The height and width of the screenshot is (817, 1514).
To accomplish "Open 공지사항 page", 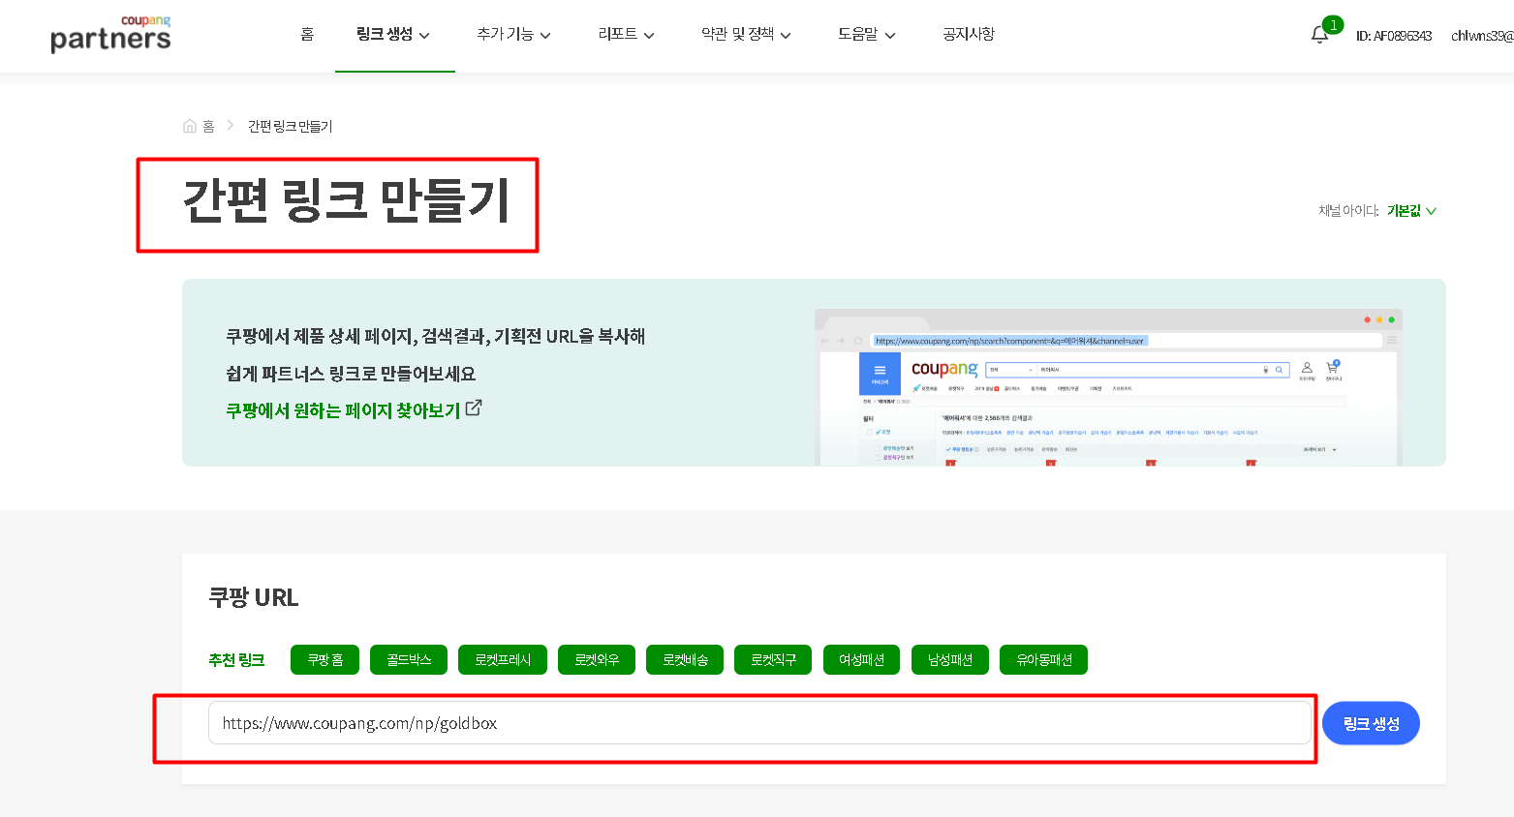I will [x=969, y=34].
